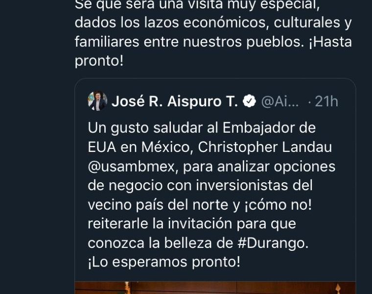Click the text "¡Lo esperamos pronto!"
The width and height of the screenshot is (372, 294).
pyautogui.click(x=164, y=262)
